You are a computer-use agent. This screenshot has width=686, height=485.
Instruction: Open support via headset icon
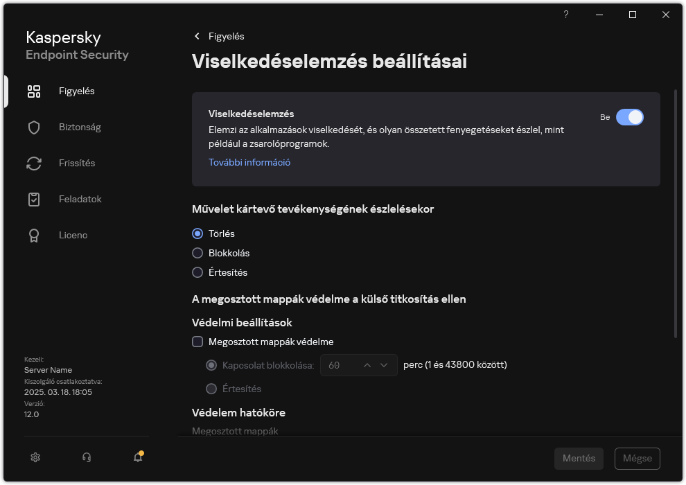pyautogui.click(x=86, y=457)
